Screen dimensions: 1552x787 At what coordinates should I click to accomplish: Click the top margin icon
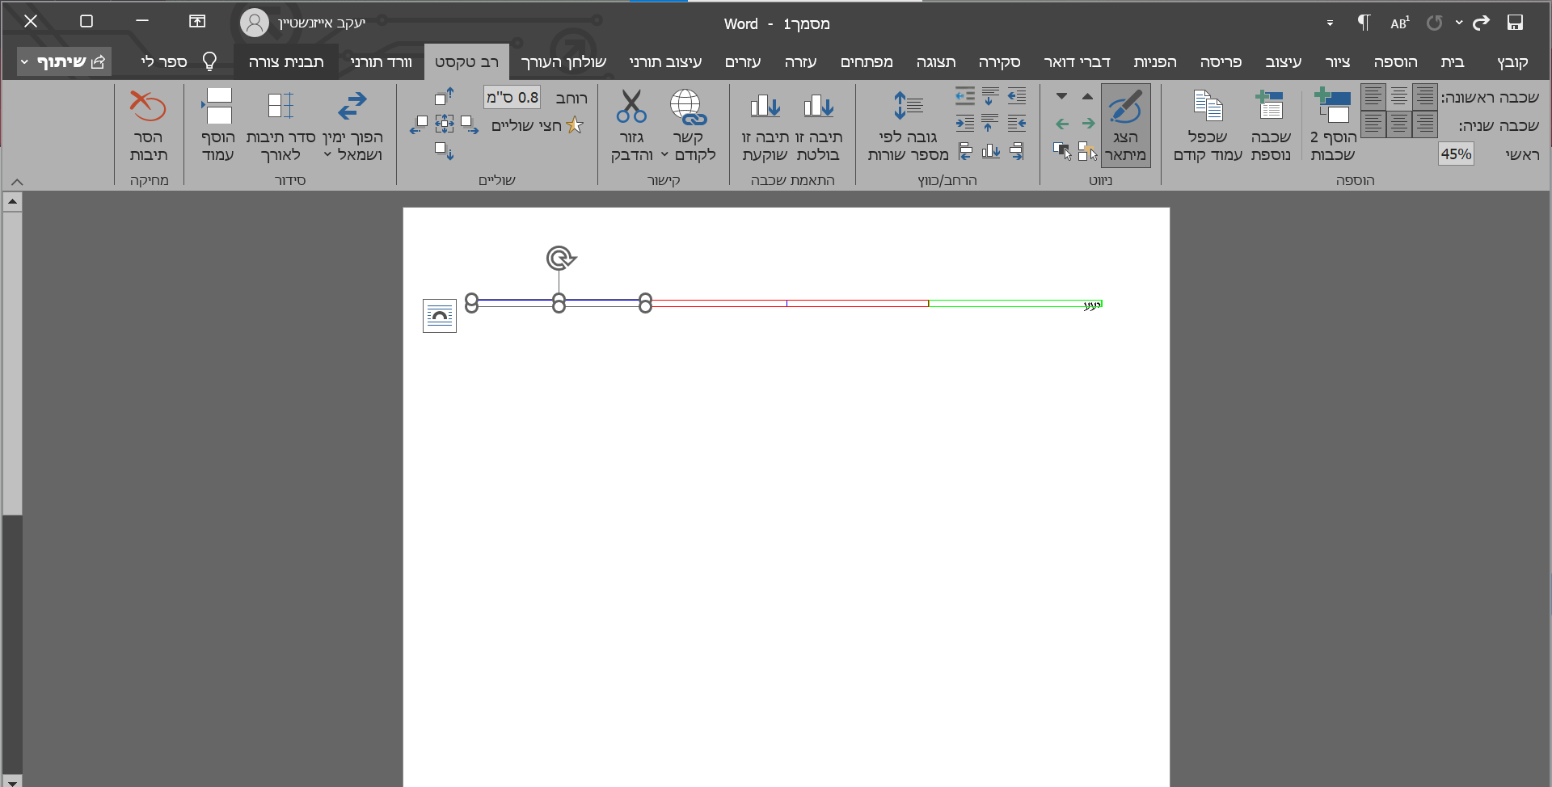[445, 97]
